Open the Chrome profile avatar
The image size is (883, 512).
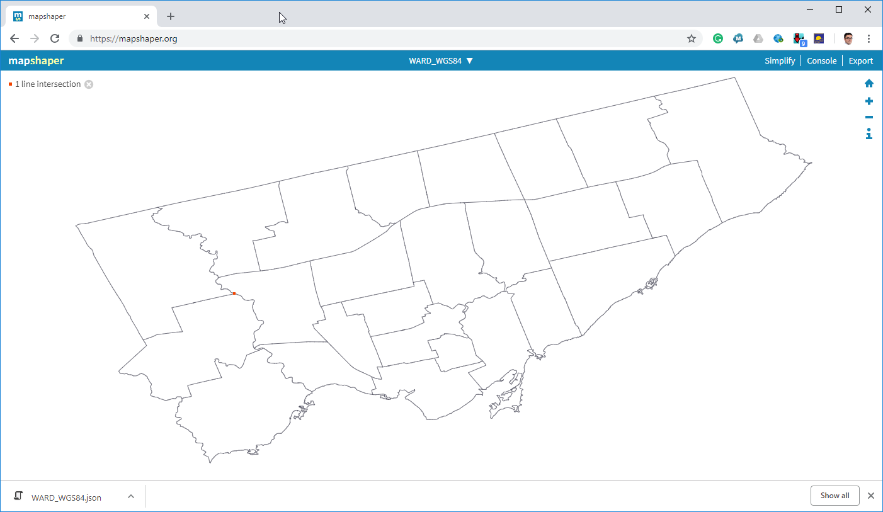(x=848, y=38)
